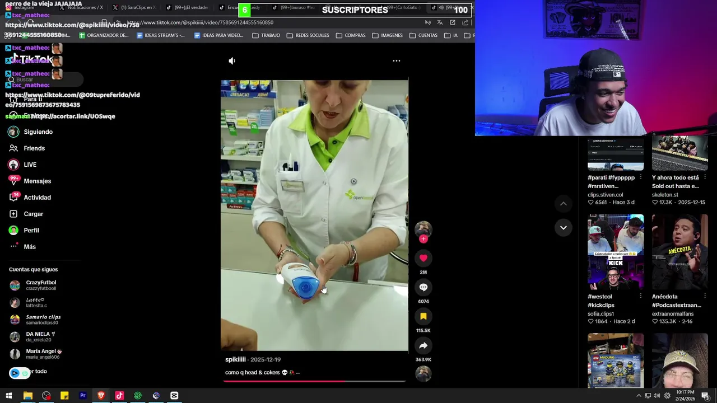This screenshot has height=403, width=717.
Task: Open File Explorer from the taskbar
Action: click(27, 396)
